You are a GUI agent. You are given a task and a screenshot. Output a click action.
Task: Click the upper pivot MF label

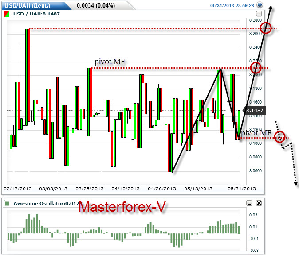(x=110, y=62)
